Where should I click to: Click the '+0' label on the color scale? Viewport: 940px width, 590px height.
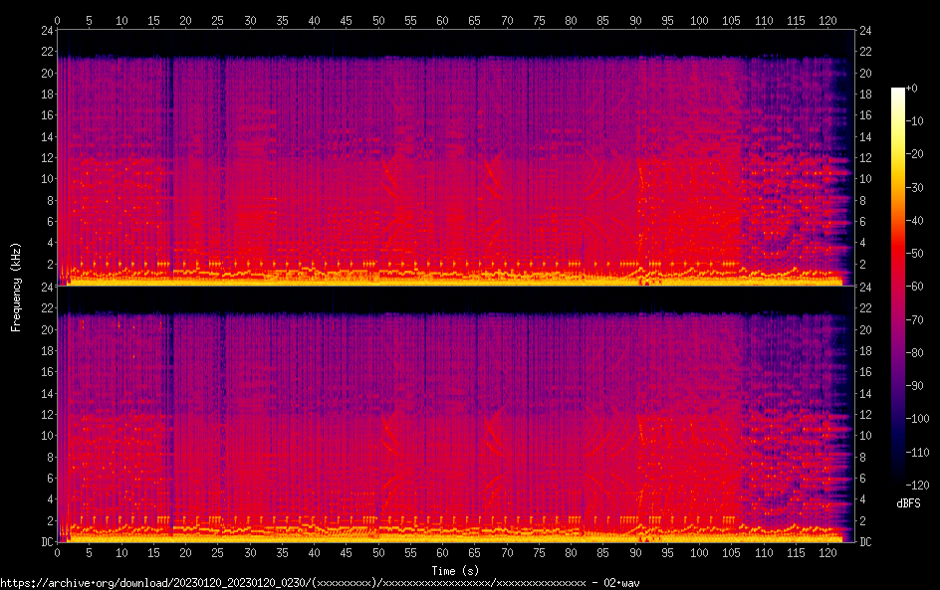pyautogui.click(x=919, y=90)
